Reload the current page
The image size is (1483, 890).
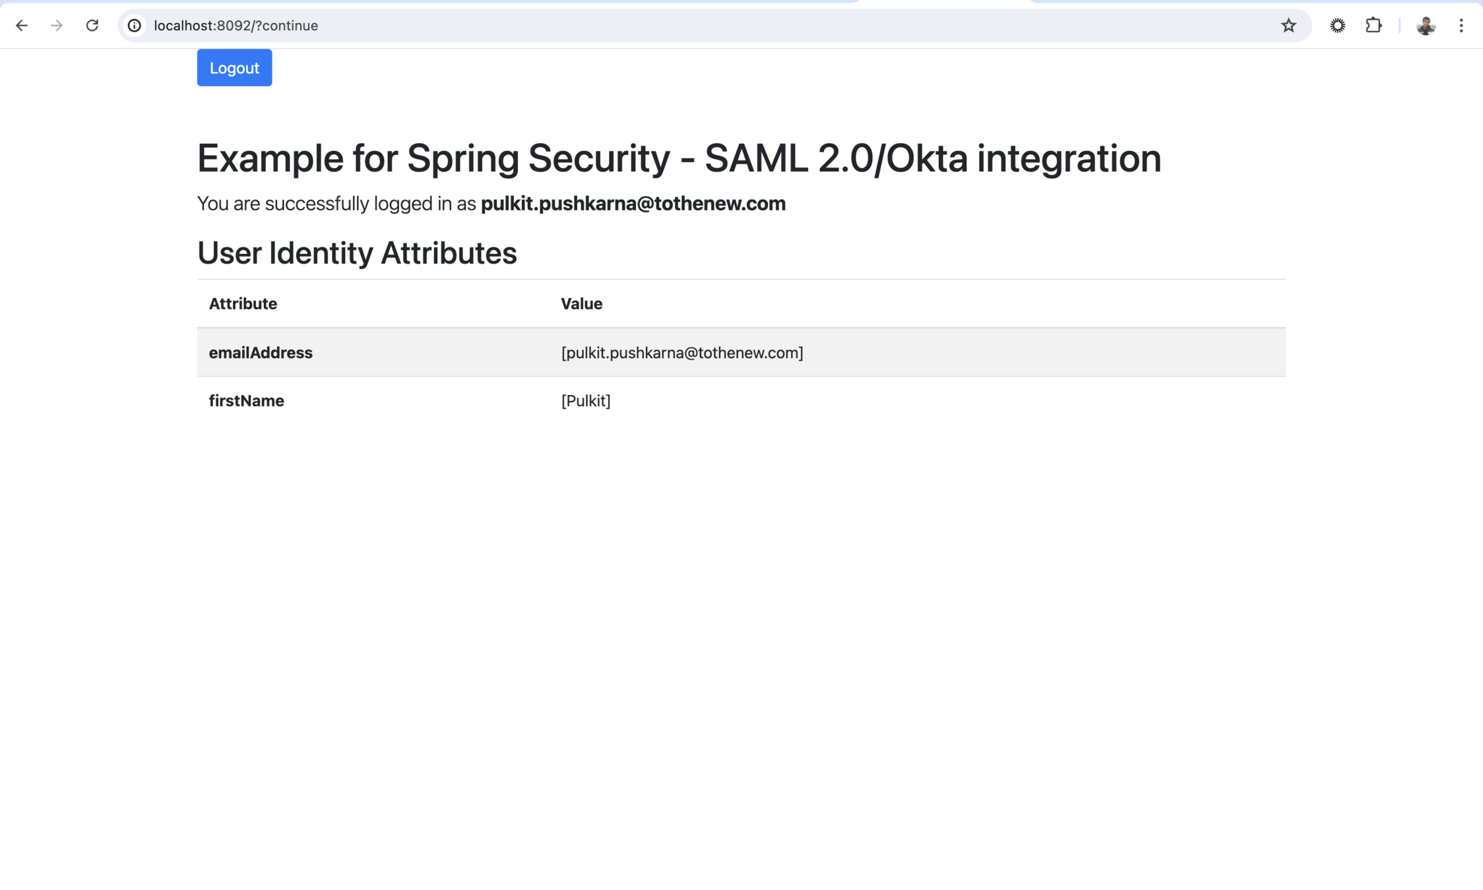point(92,26)
